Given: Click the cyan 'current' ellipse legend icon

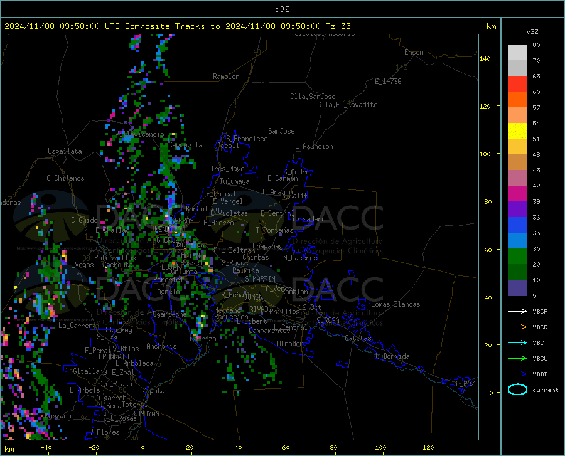Looking at the screenshot, I should click(517, 390).
